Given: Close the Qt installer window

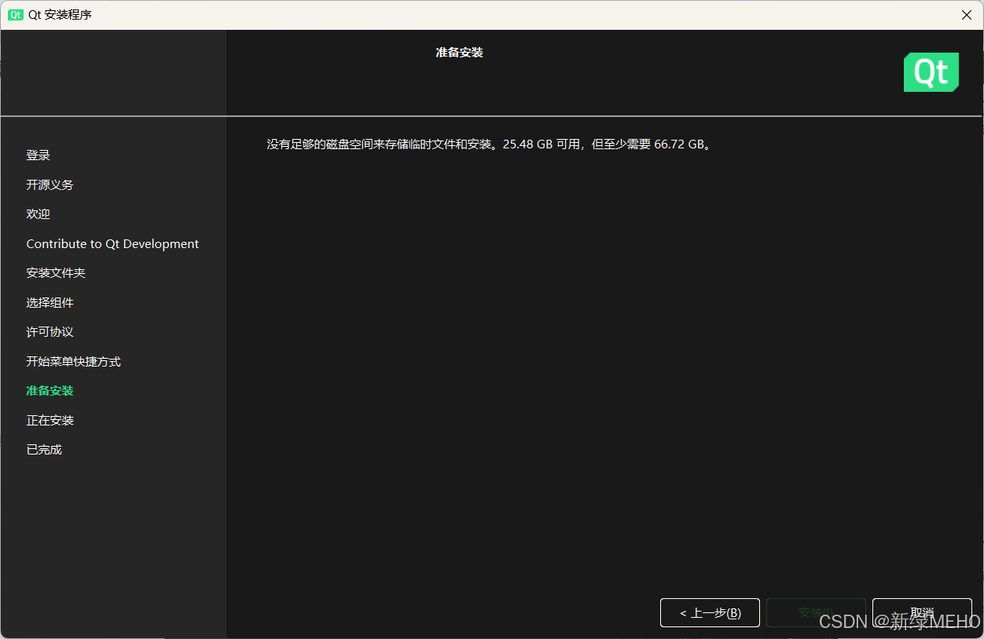Looking at the screenshot, I should [x=966, y=15].
